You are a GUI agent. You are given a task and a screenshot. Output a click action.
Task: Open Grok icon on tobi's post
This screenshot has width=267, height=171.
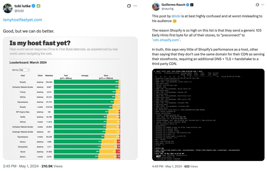point(129,6)
